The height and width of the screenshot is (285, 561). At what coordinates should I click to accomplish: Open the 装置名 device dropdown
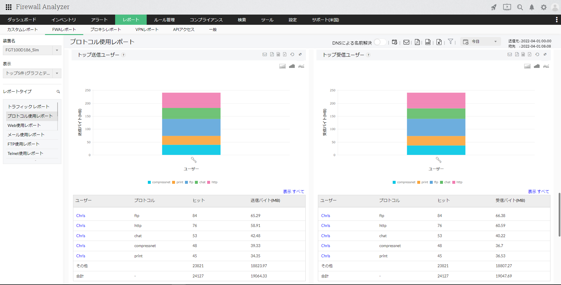[57, 50]
